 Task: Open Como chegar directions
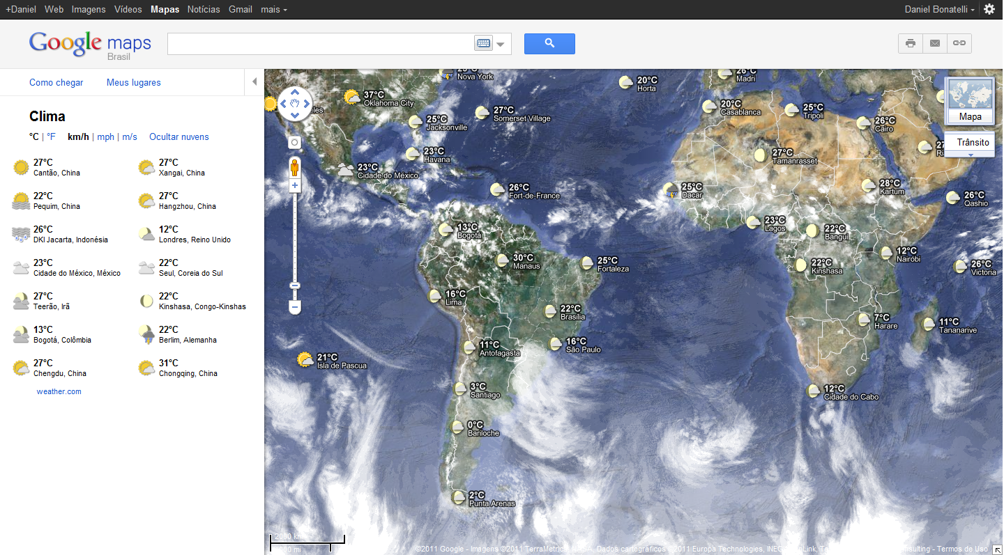point(56,82)
